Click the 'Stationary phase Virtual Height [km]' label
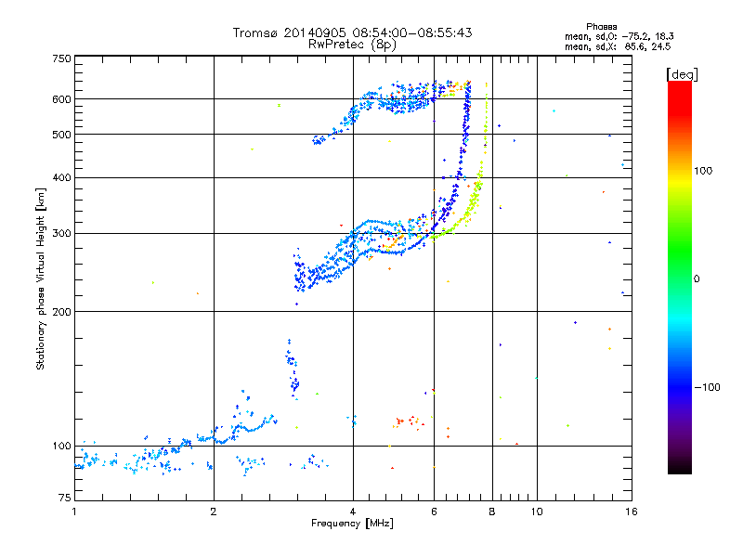743x557 pixels. tap(40, 279)
